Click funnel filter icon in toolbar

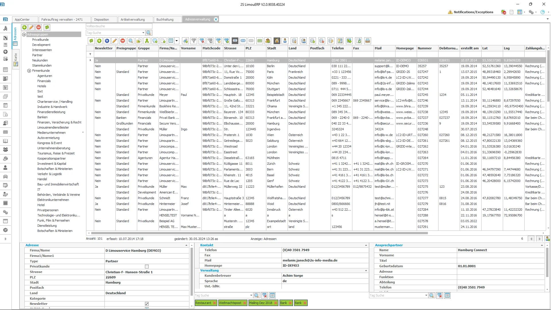click(194, 41)
